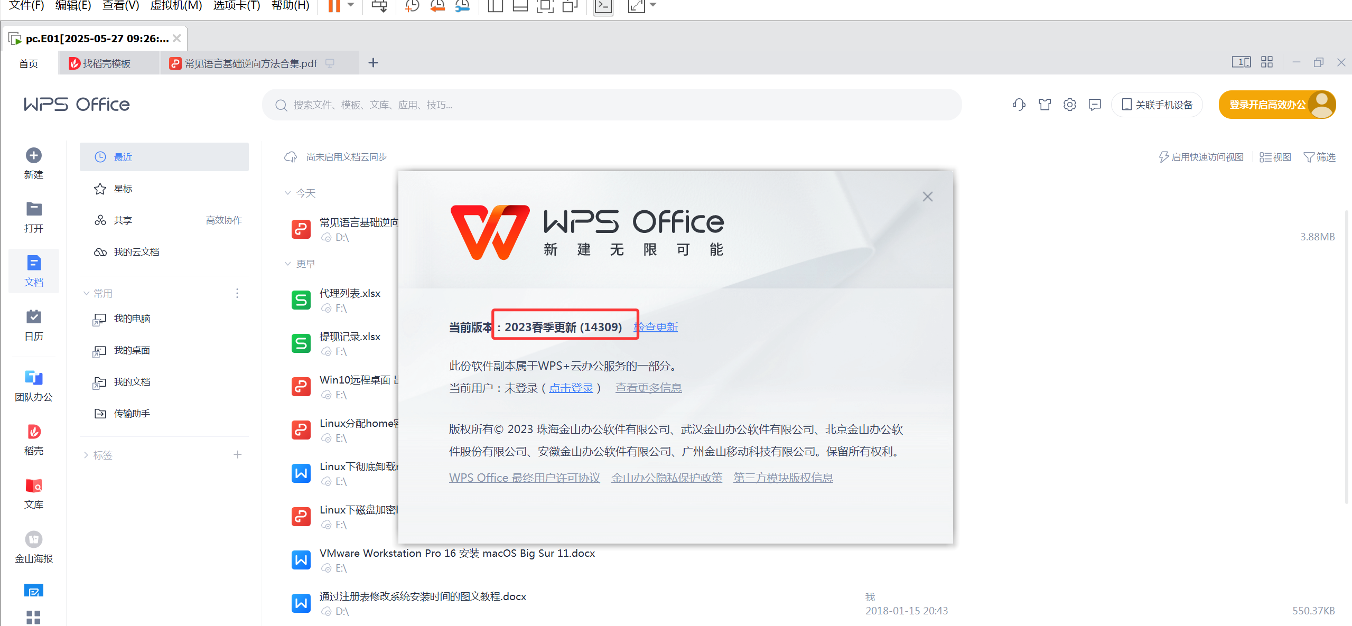1352x626 pixels.
Task: Open 我的云文档
Action: click(x=164, y=252)
